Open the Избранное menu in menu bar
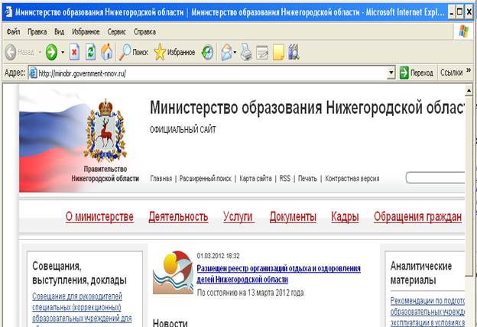The height and width of the screenshot is (327, 477). click(x=86, y=31)
